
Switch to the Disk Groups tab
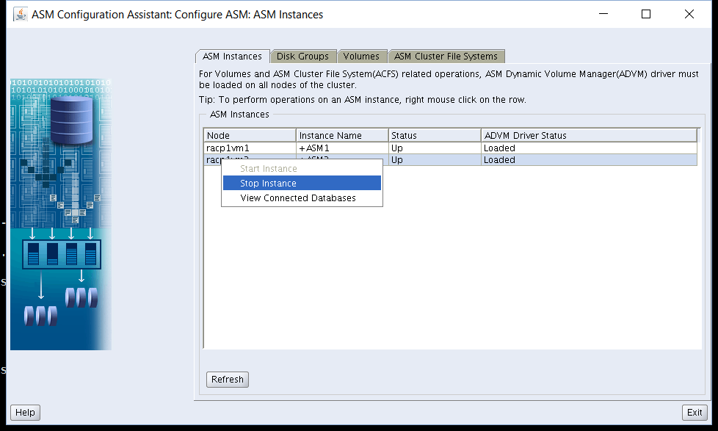[x=302, y=57]
